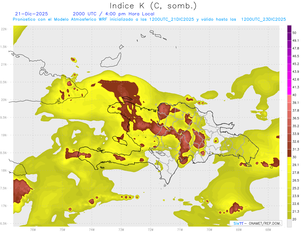The height and width of the screenshot is (233, 301).
Task: Click the 70W longitude axis label
Action: (x=209, y=230)
